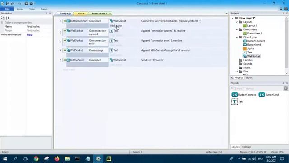Image resolution: width=289 pixels, height=163 pixels.
Task: Click Add action under event 1
Action: 116,26
